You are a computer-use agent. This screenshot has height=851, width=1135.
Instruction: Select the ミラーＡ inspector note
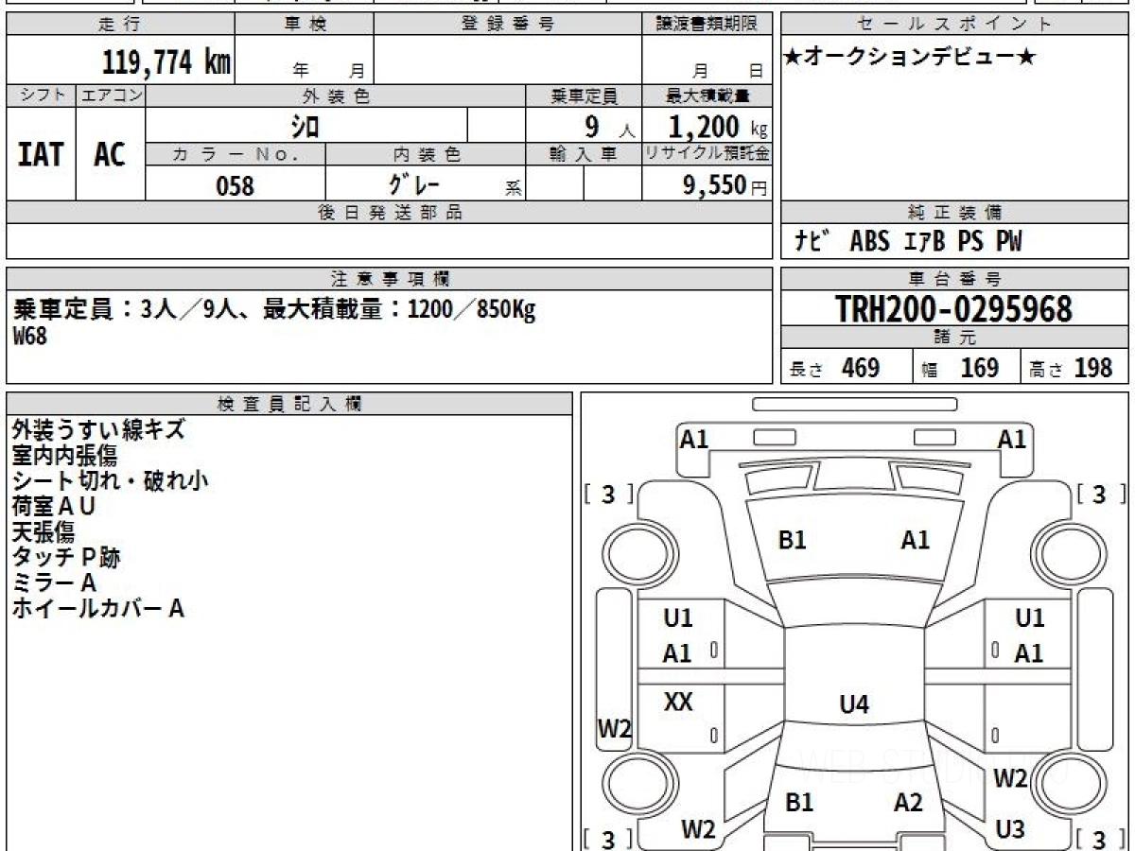point(54,582)
